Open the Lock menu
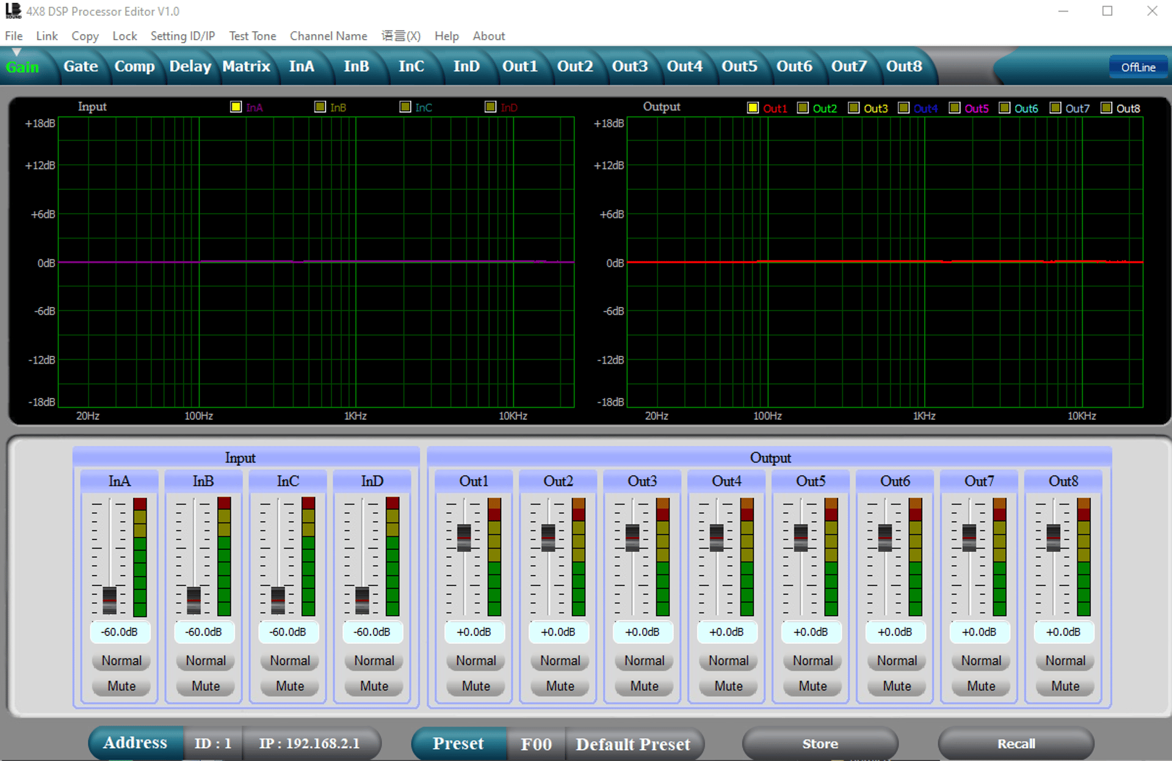This screenshot has width=1172, height=761. click(125, 36)
